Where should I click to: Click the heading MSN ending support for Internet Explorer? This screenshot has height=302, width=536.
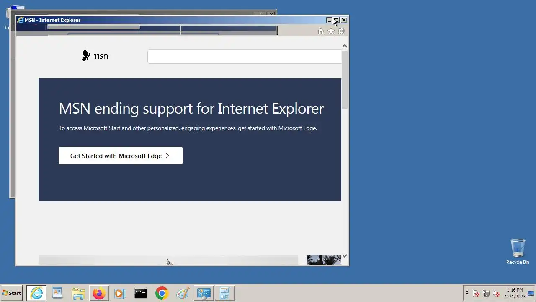point(191,109)
